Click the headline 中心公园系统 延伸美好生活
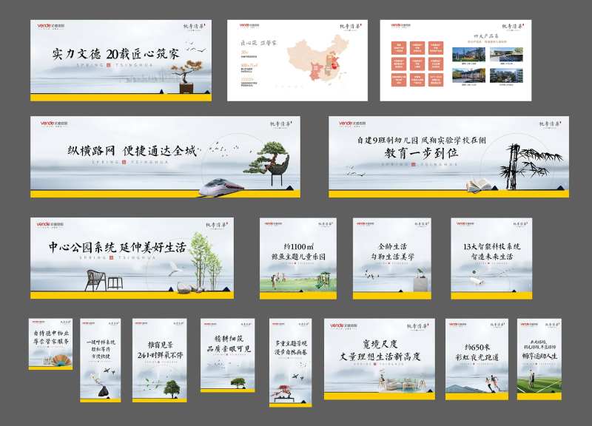The width and height of the screenshot is (592, 426). (118, 248)
